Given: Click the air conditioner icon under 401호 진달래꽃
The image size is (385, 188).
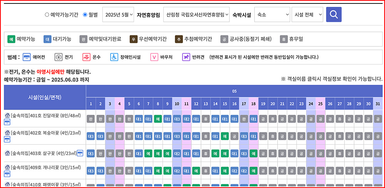Looking at the screenshot, I should 7,122.
